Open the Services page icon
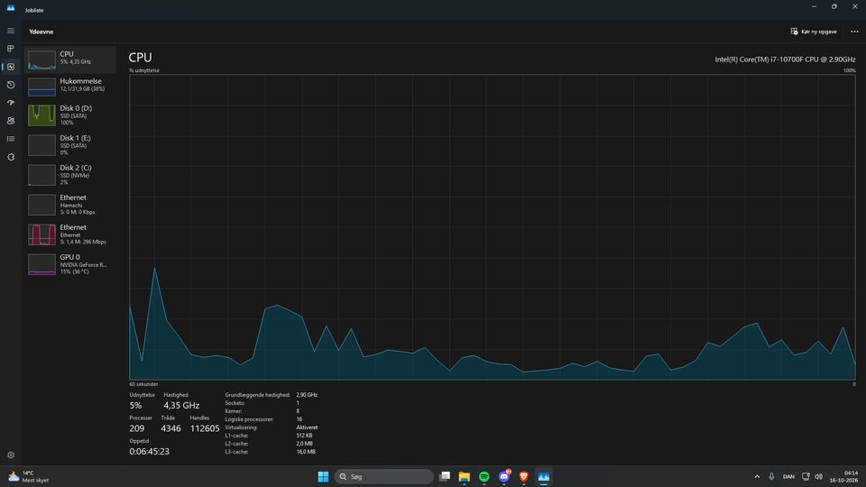Image resolution: width=866 pixels, height=487 pixels. coord(11,157)
